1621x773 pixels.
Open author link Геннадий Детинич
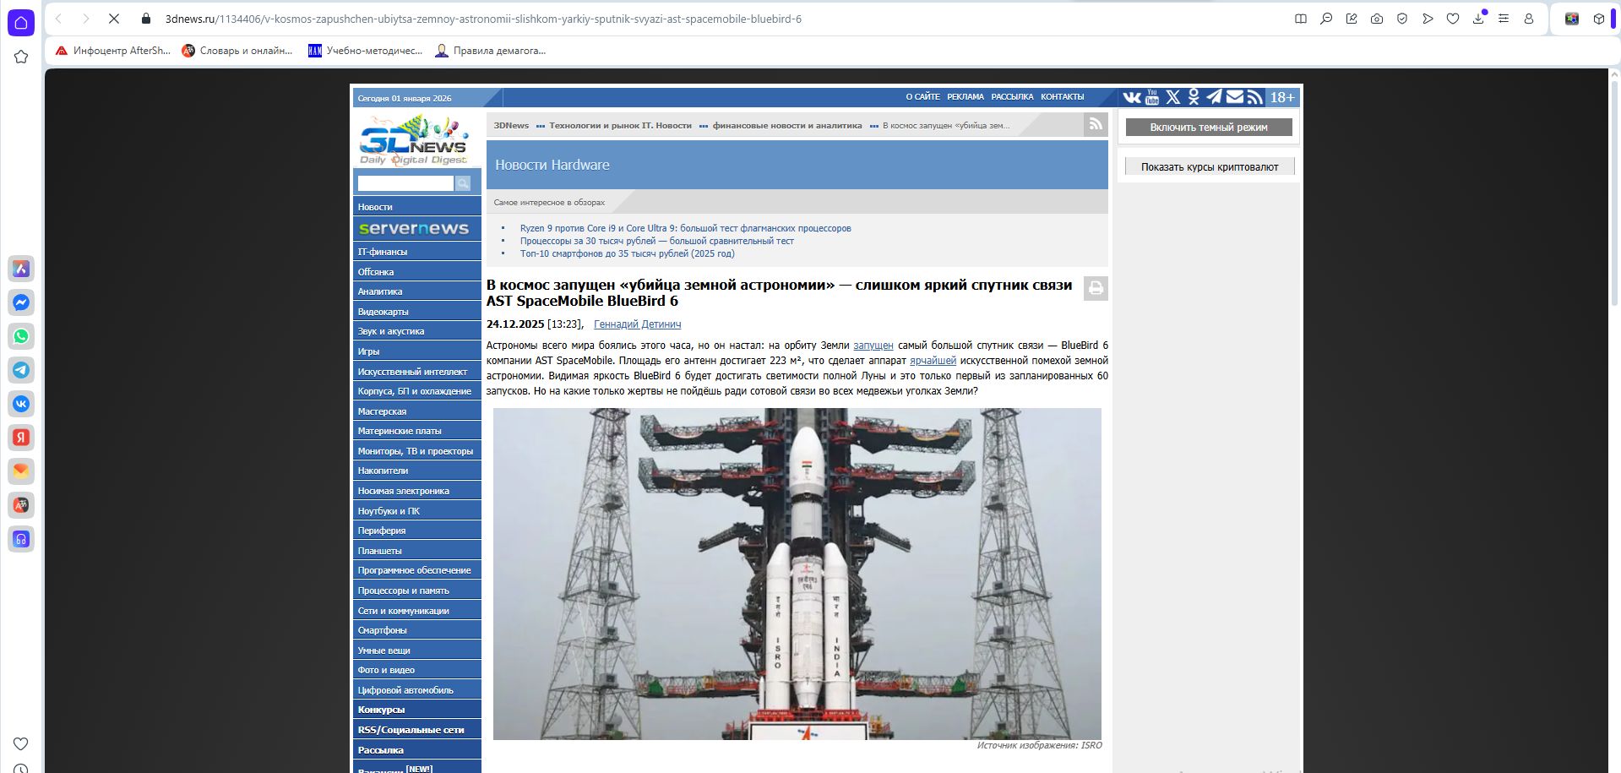637,324
